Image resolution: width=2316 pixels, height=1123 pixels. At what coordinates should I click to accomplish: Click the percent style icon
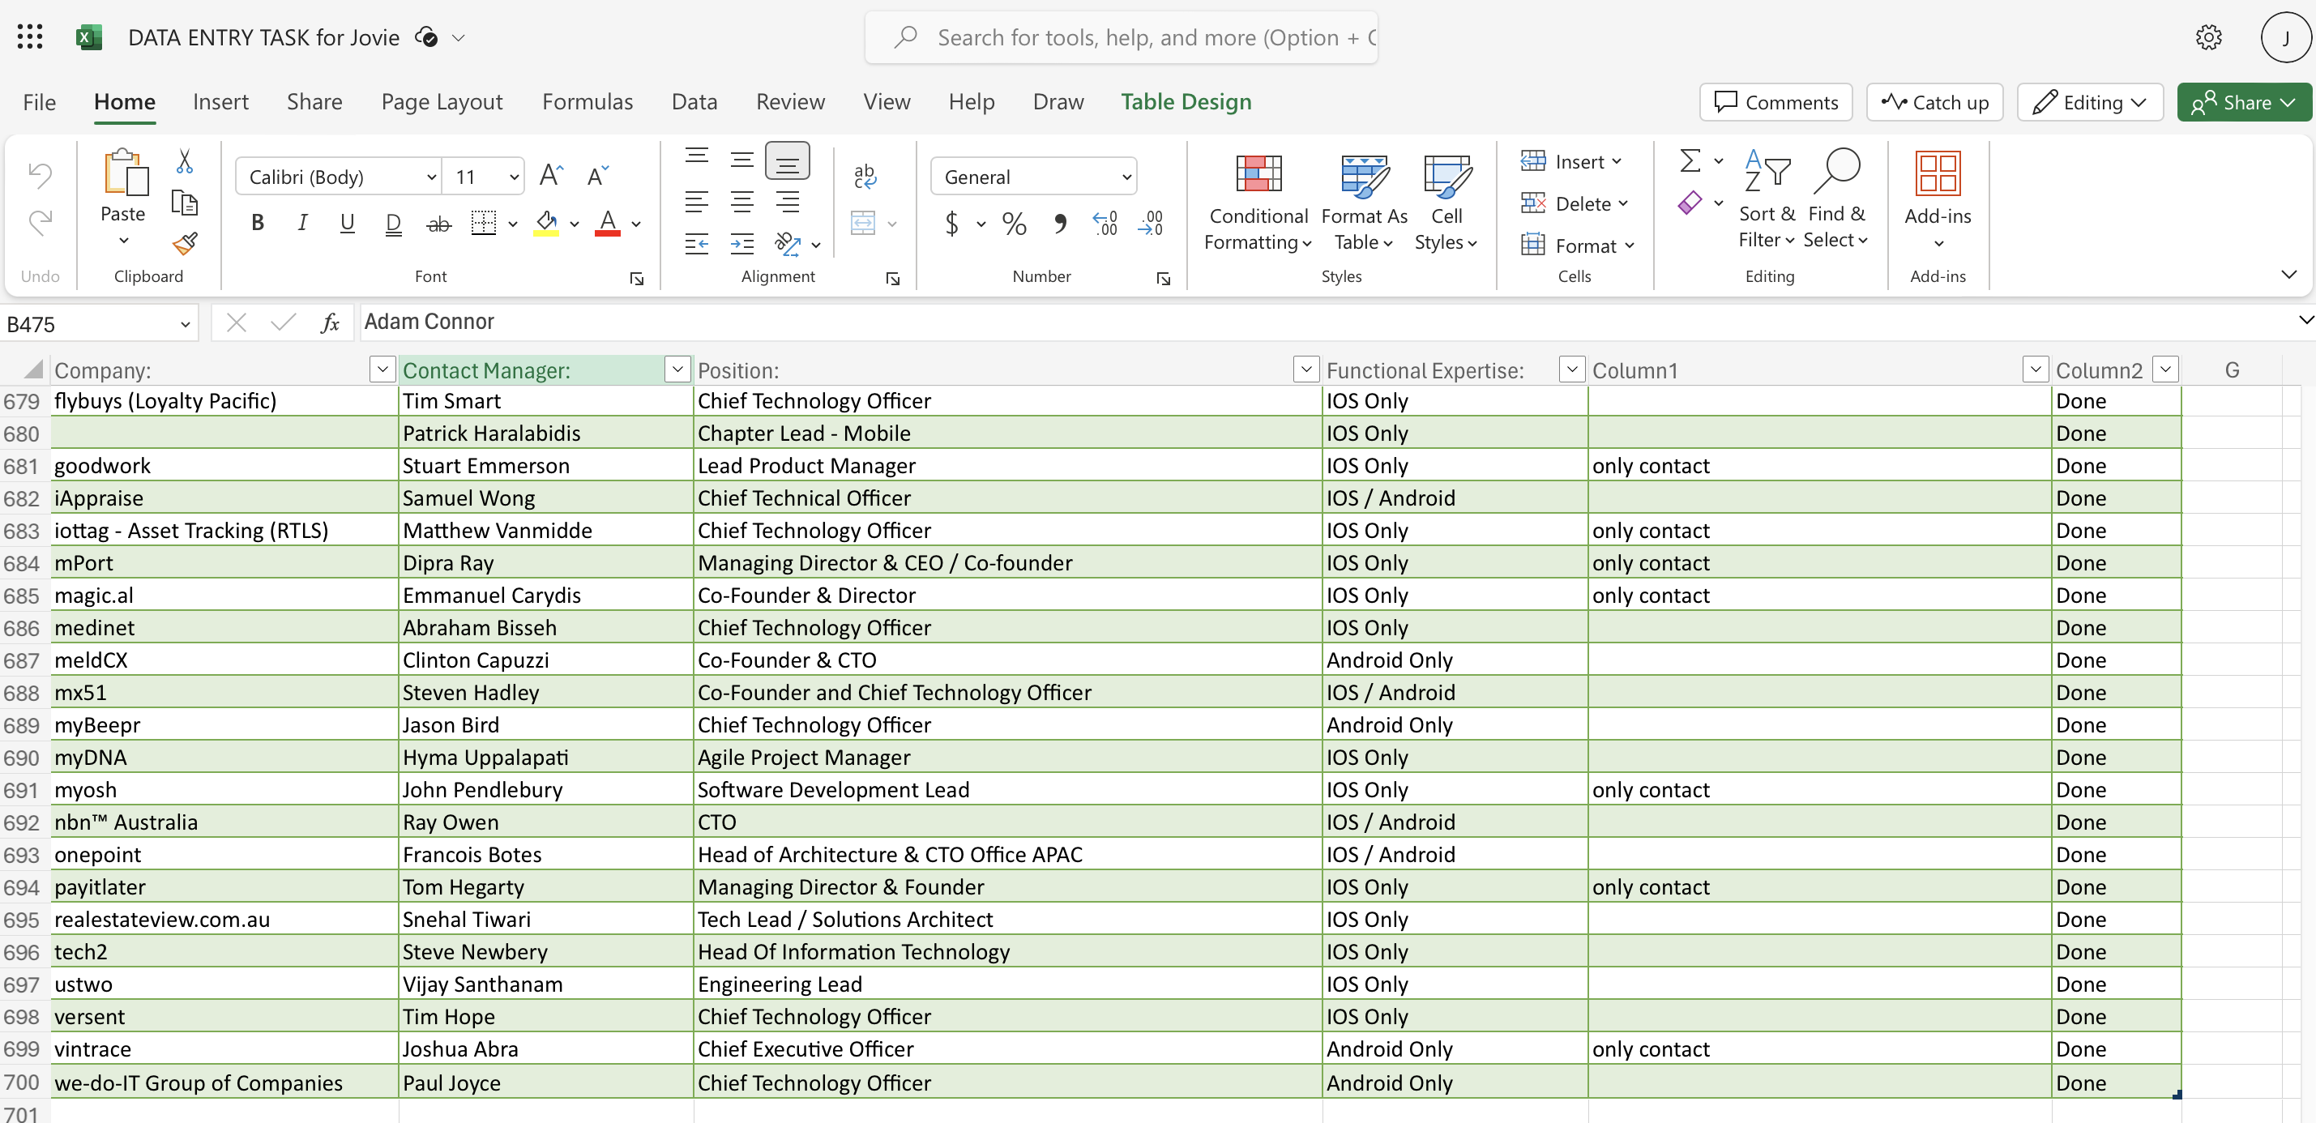click(x=1014, y=223)
